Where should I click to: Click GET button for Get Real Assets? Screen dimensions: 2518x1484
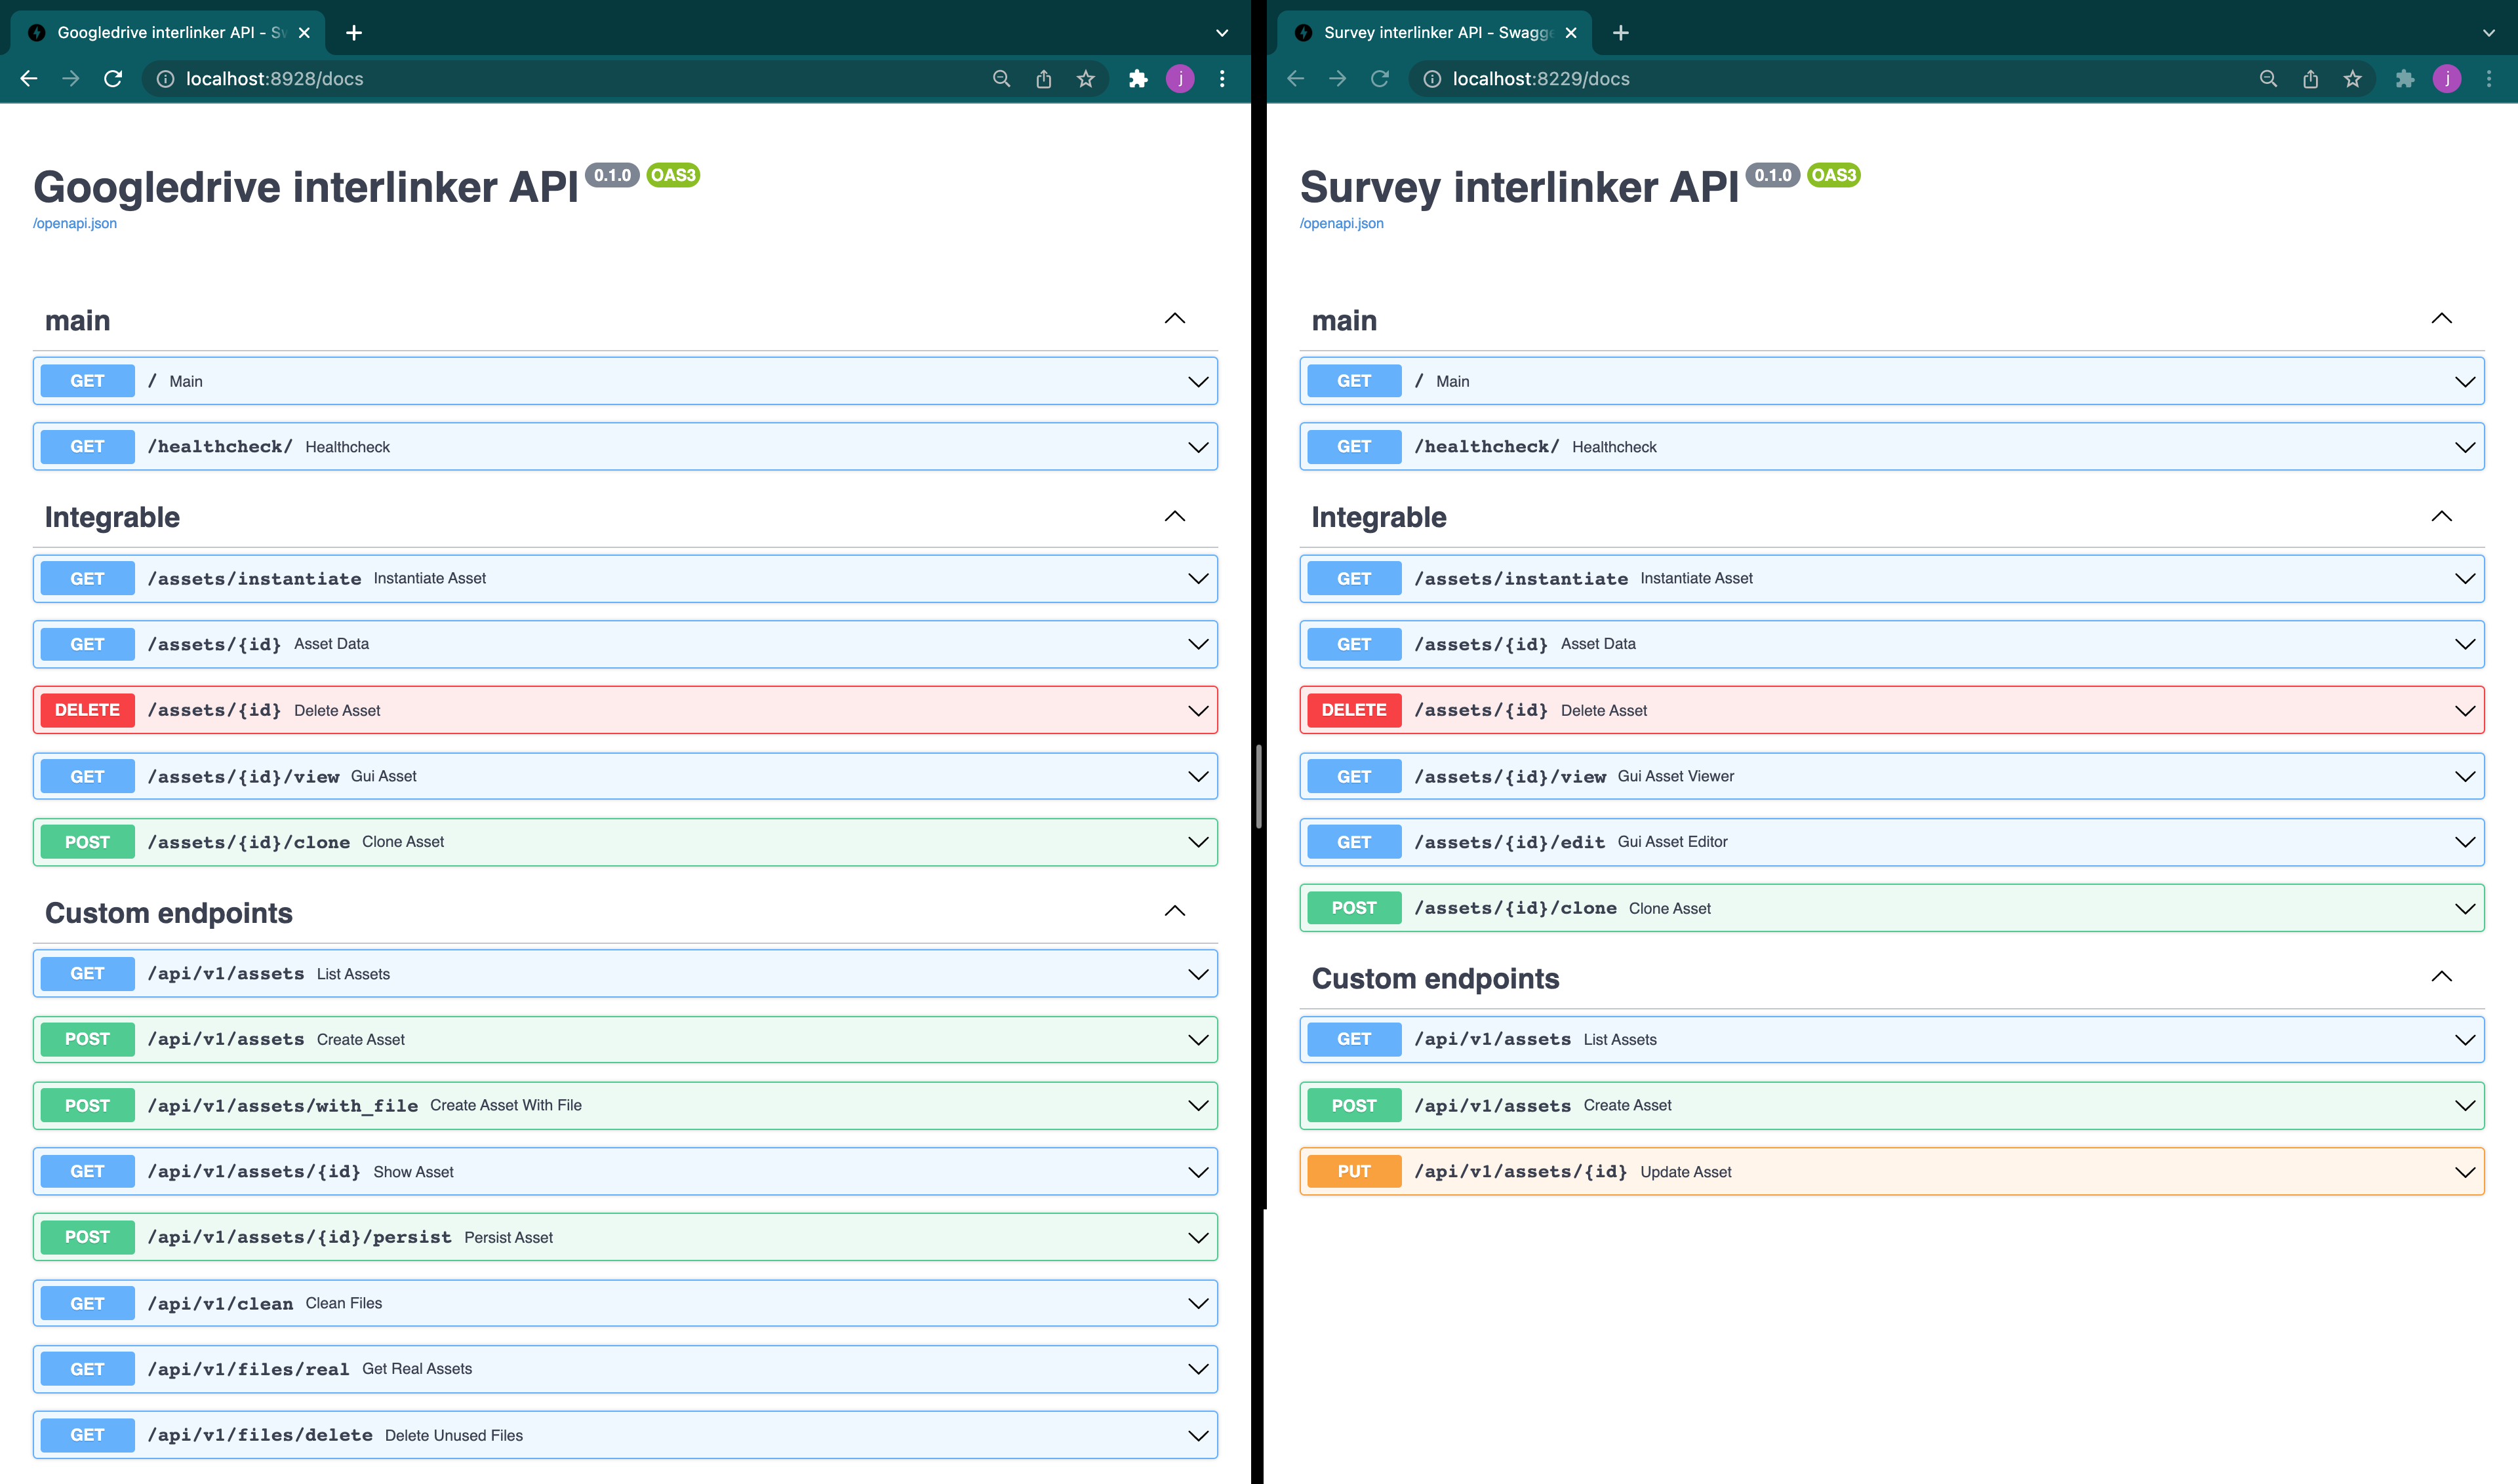point(87,1369)
